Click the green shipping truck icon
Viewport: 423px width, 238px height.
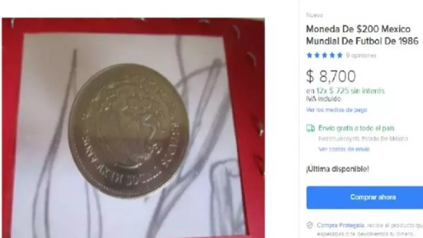pyautogui.click(x=310, y=128)
